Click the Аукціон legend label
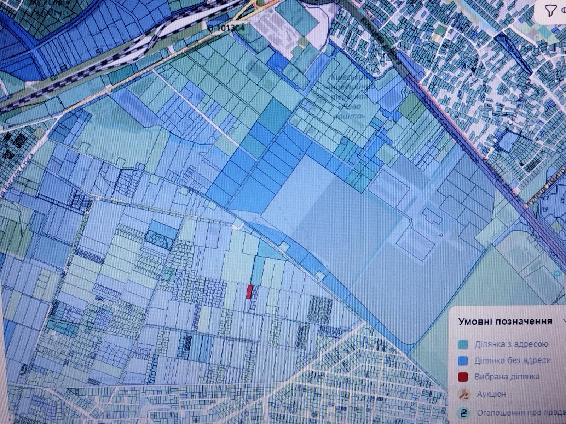The image size is (566, 424). tap(491, 394)
